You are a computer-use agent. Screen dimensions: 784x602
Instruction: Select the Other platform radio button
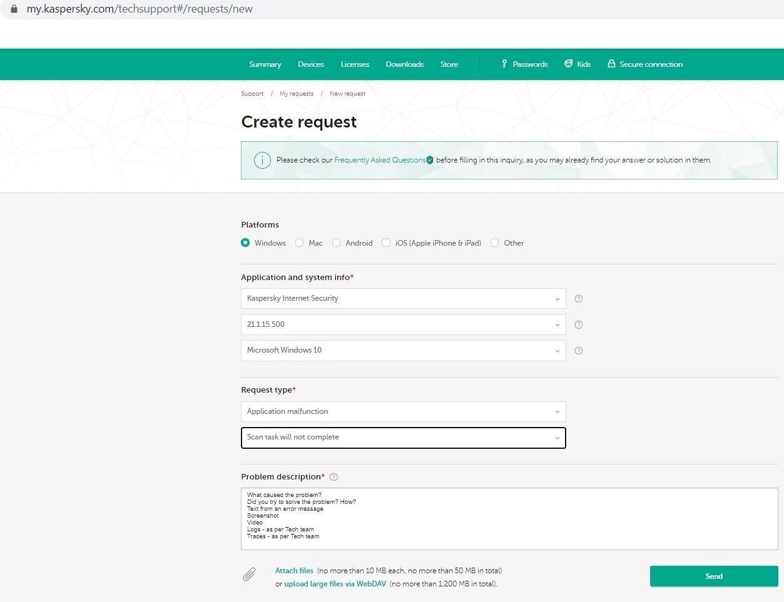(494, 243)
